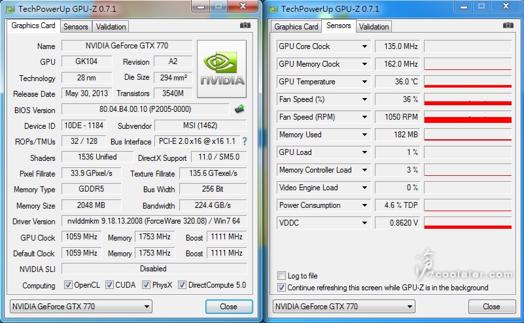
Task: Open the Power Consumption sensor dropdown
Action: click(364, 205)
